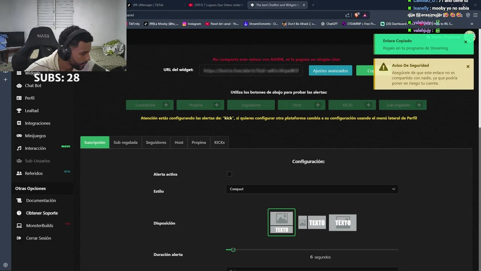Click the Duración alerta slider handle
Screen dimensions: 481x271
coord(233,250)
